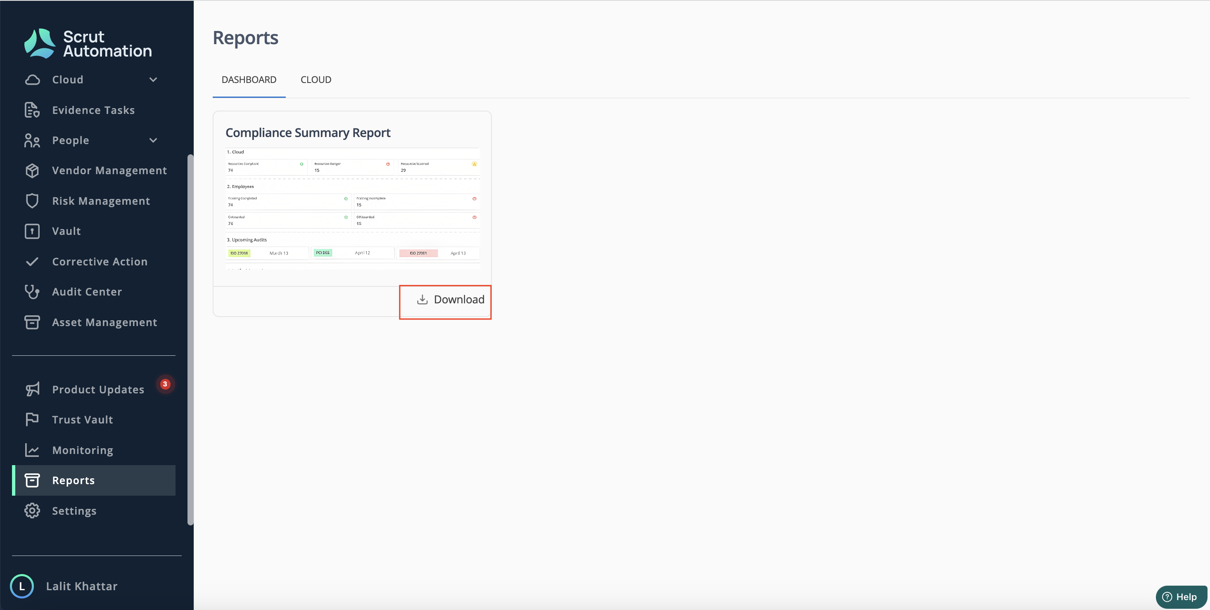The width and height of the screenshot is (1210, 610).
Task: Click the PCI DSS audit tag in preview
Action: (322, 253)
